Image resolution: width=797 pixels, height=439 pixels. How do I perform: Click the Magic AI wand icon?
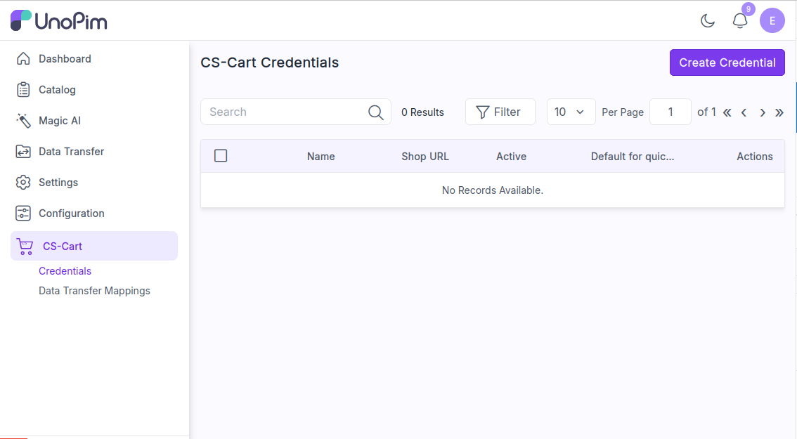click(x=23, y=120)
